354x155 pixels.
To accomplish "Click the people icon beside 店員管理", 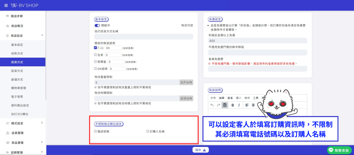I will coord(8,133).
